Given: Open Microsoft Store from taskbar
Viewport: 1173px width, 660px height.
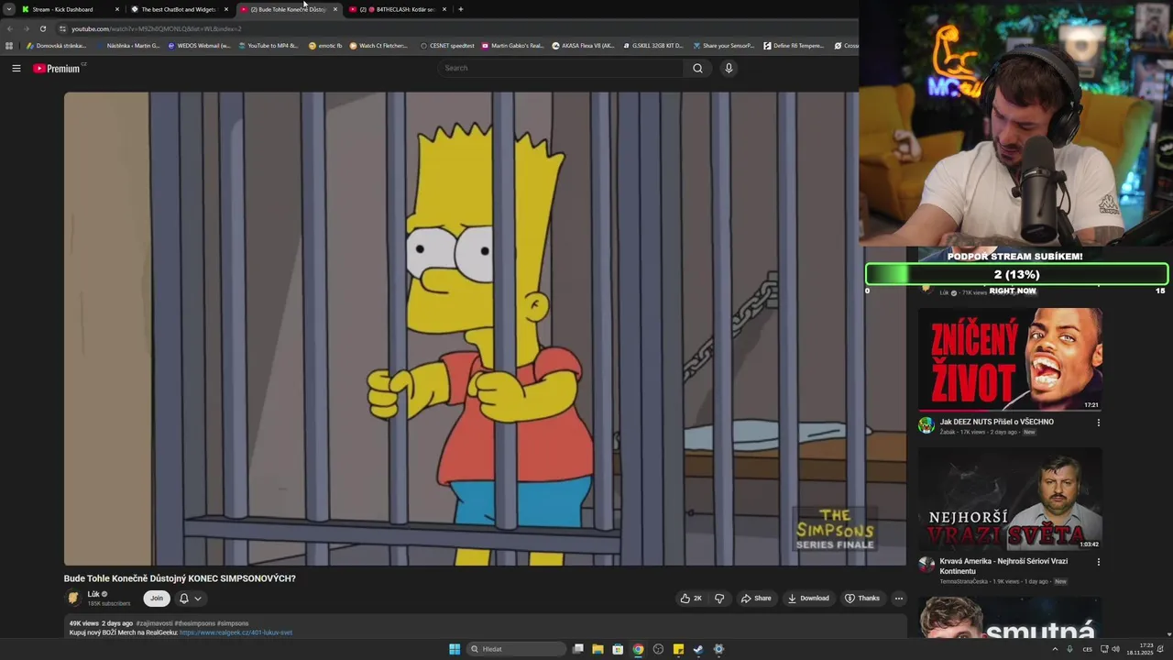Looking at the screenshot, I should [x=618, y=649].
